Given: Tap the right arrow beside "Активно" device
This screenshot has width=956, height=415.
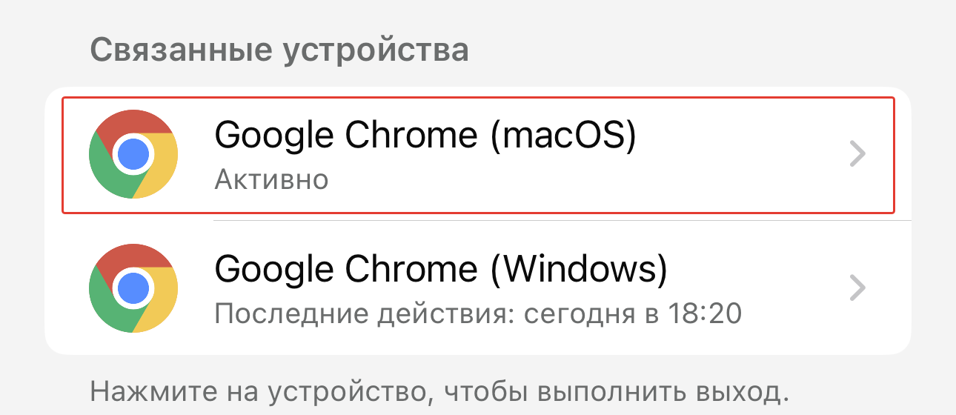Looking at the screenshot, I should [857, 154].
